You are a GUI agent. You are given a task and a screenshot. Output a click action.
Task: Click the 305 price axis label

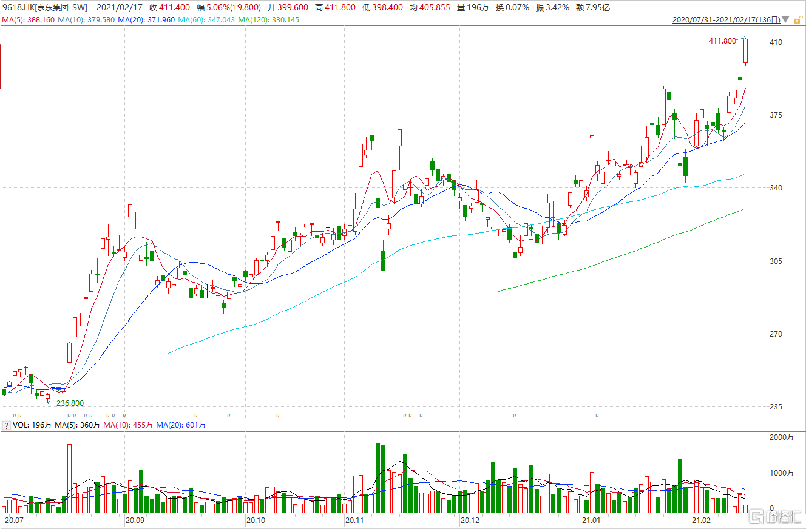(x=776, y=261)
